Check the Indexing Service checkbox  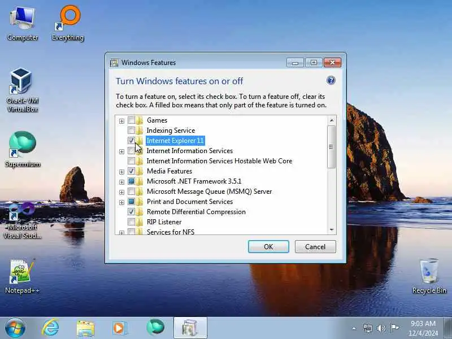click(131, 130)
